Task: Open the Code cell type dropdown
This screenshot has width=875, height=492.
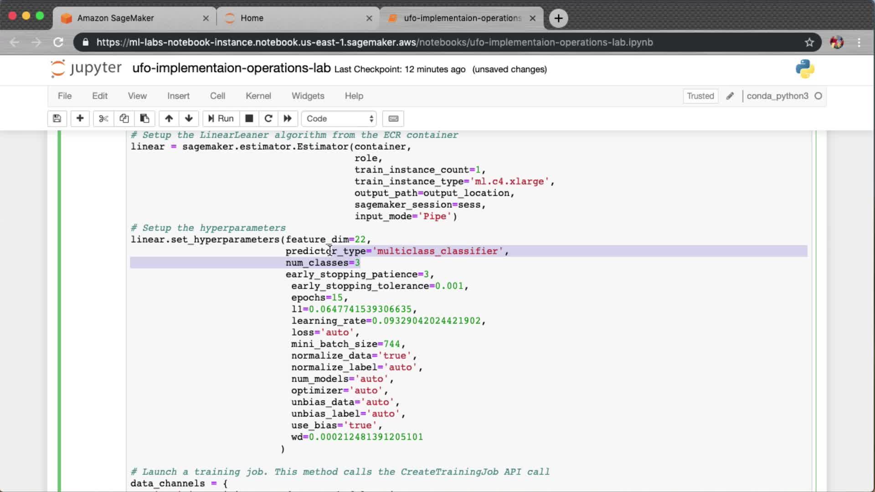Action: pyautogui.click(x=339, y=118)
